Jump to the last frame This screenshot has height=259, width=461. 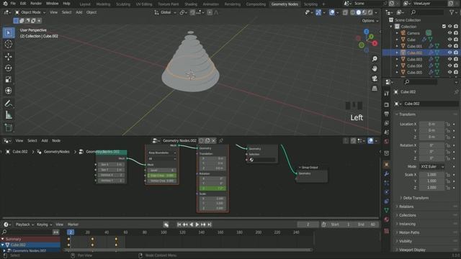pyautogui.click(x=210, y=224)
